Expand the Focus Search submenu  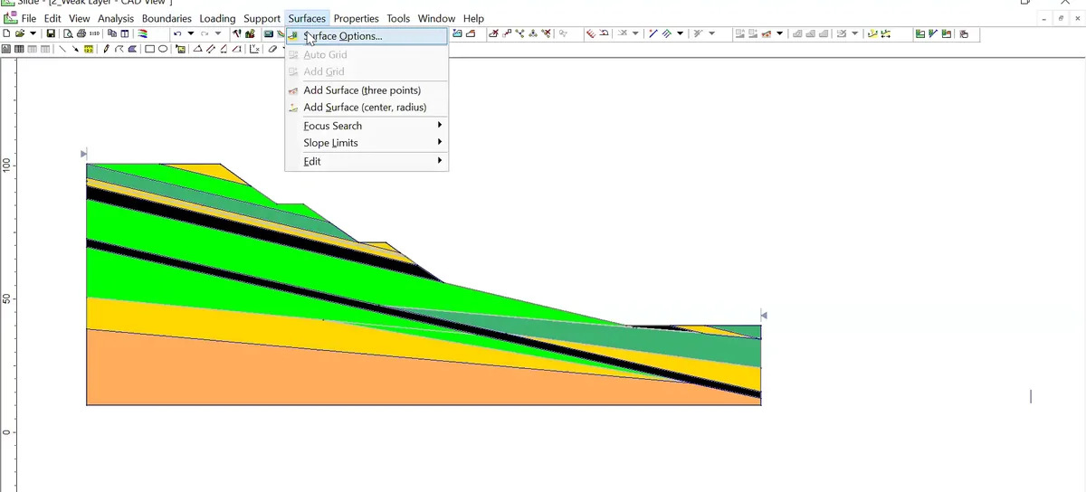pos(367,126)
